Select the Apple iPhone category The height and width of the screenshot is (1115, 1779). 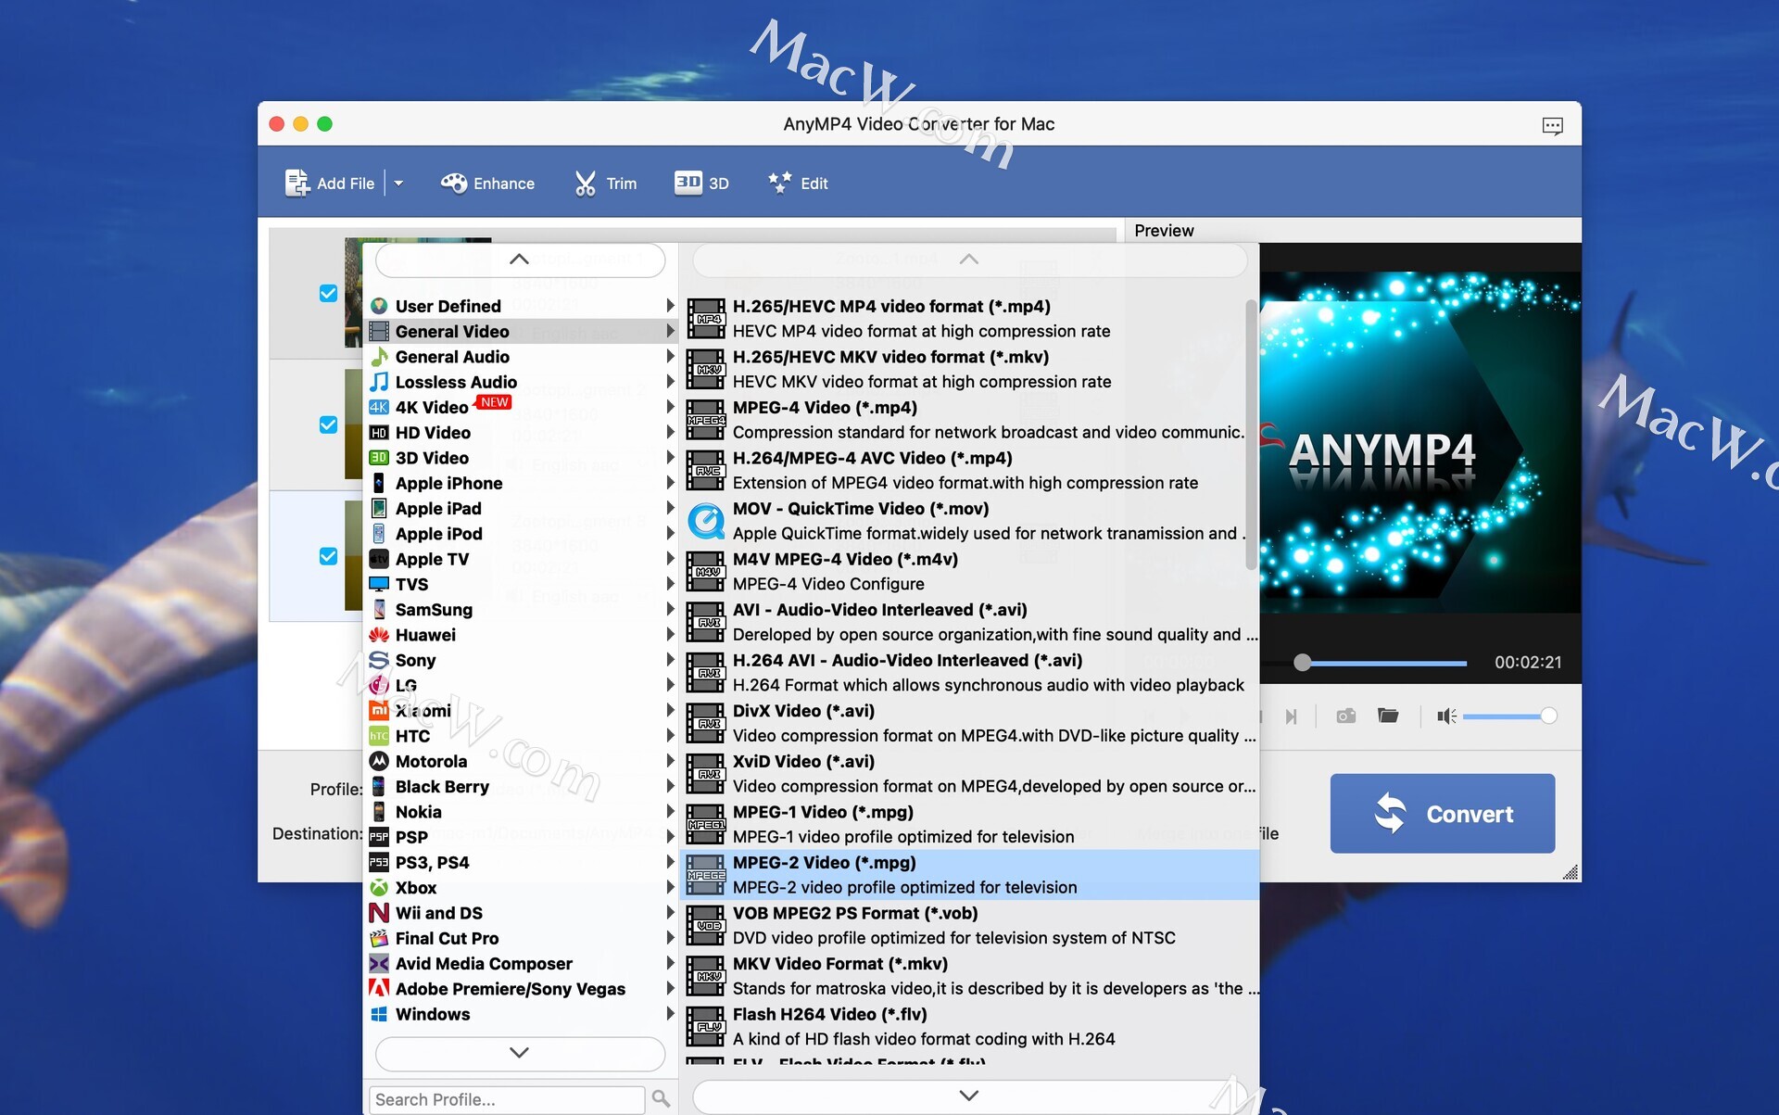pyautogui.click(x=448, y=483)
